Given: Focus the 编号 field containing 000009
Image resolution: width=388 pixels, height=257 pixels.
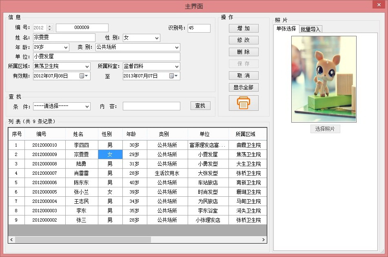Looking at the screenshot, I should [x=82, y=28].
